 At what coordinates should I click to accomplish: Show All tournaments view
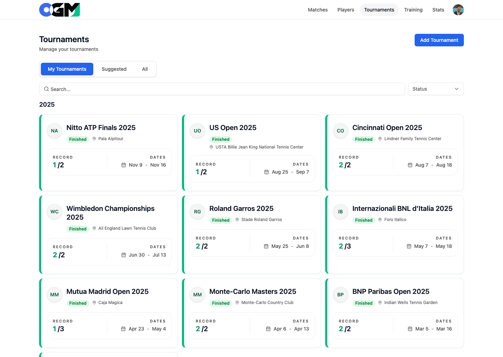[145, 69]
